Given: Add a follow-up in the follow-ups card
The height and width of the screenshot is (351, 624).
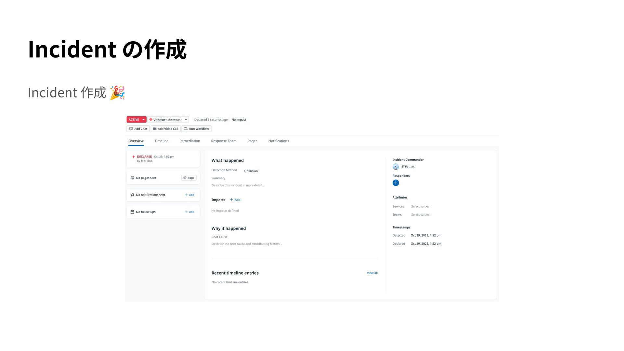Looking at the screenshot, I should coord(189,212).
